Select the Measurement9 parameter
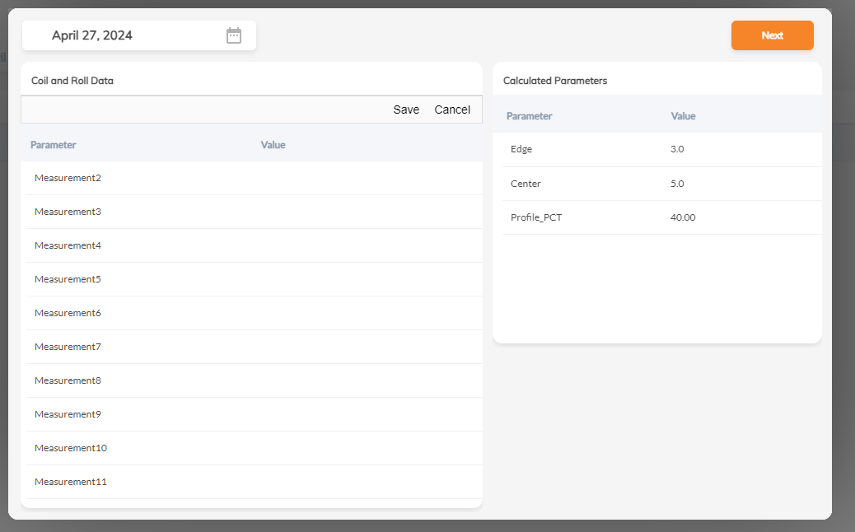855x532 pixels. pyautogui.click(x=68, y=414)
